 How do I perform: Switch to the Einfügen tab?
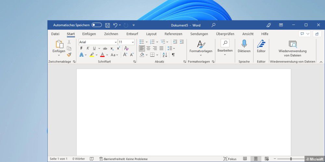[89, 34]
